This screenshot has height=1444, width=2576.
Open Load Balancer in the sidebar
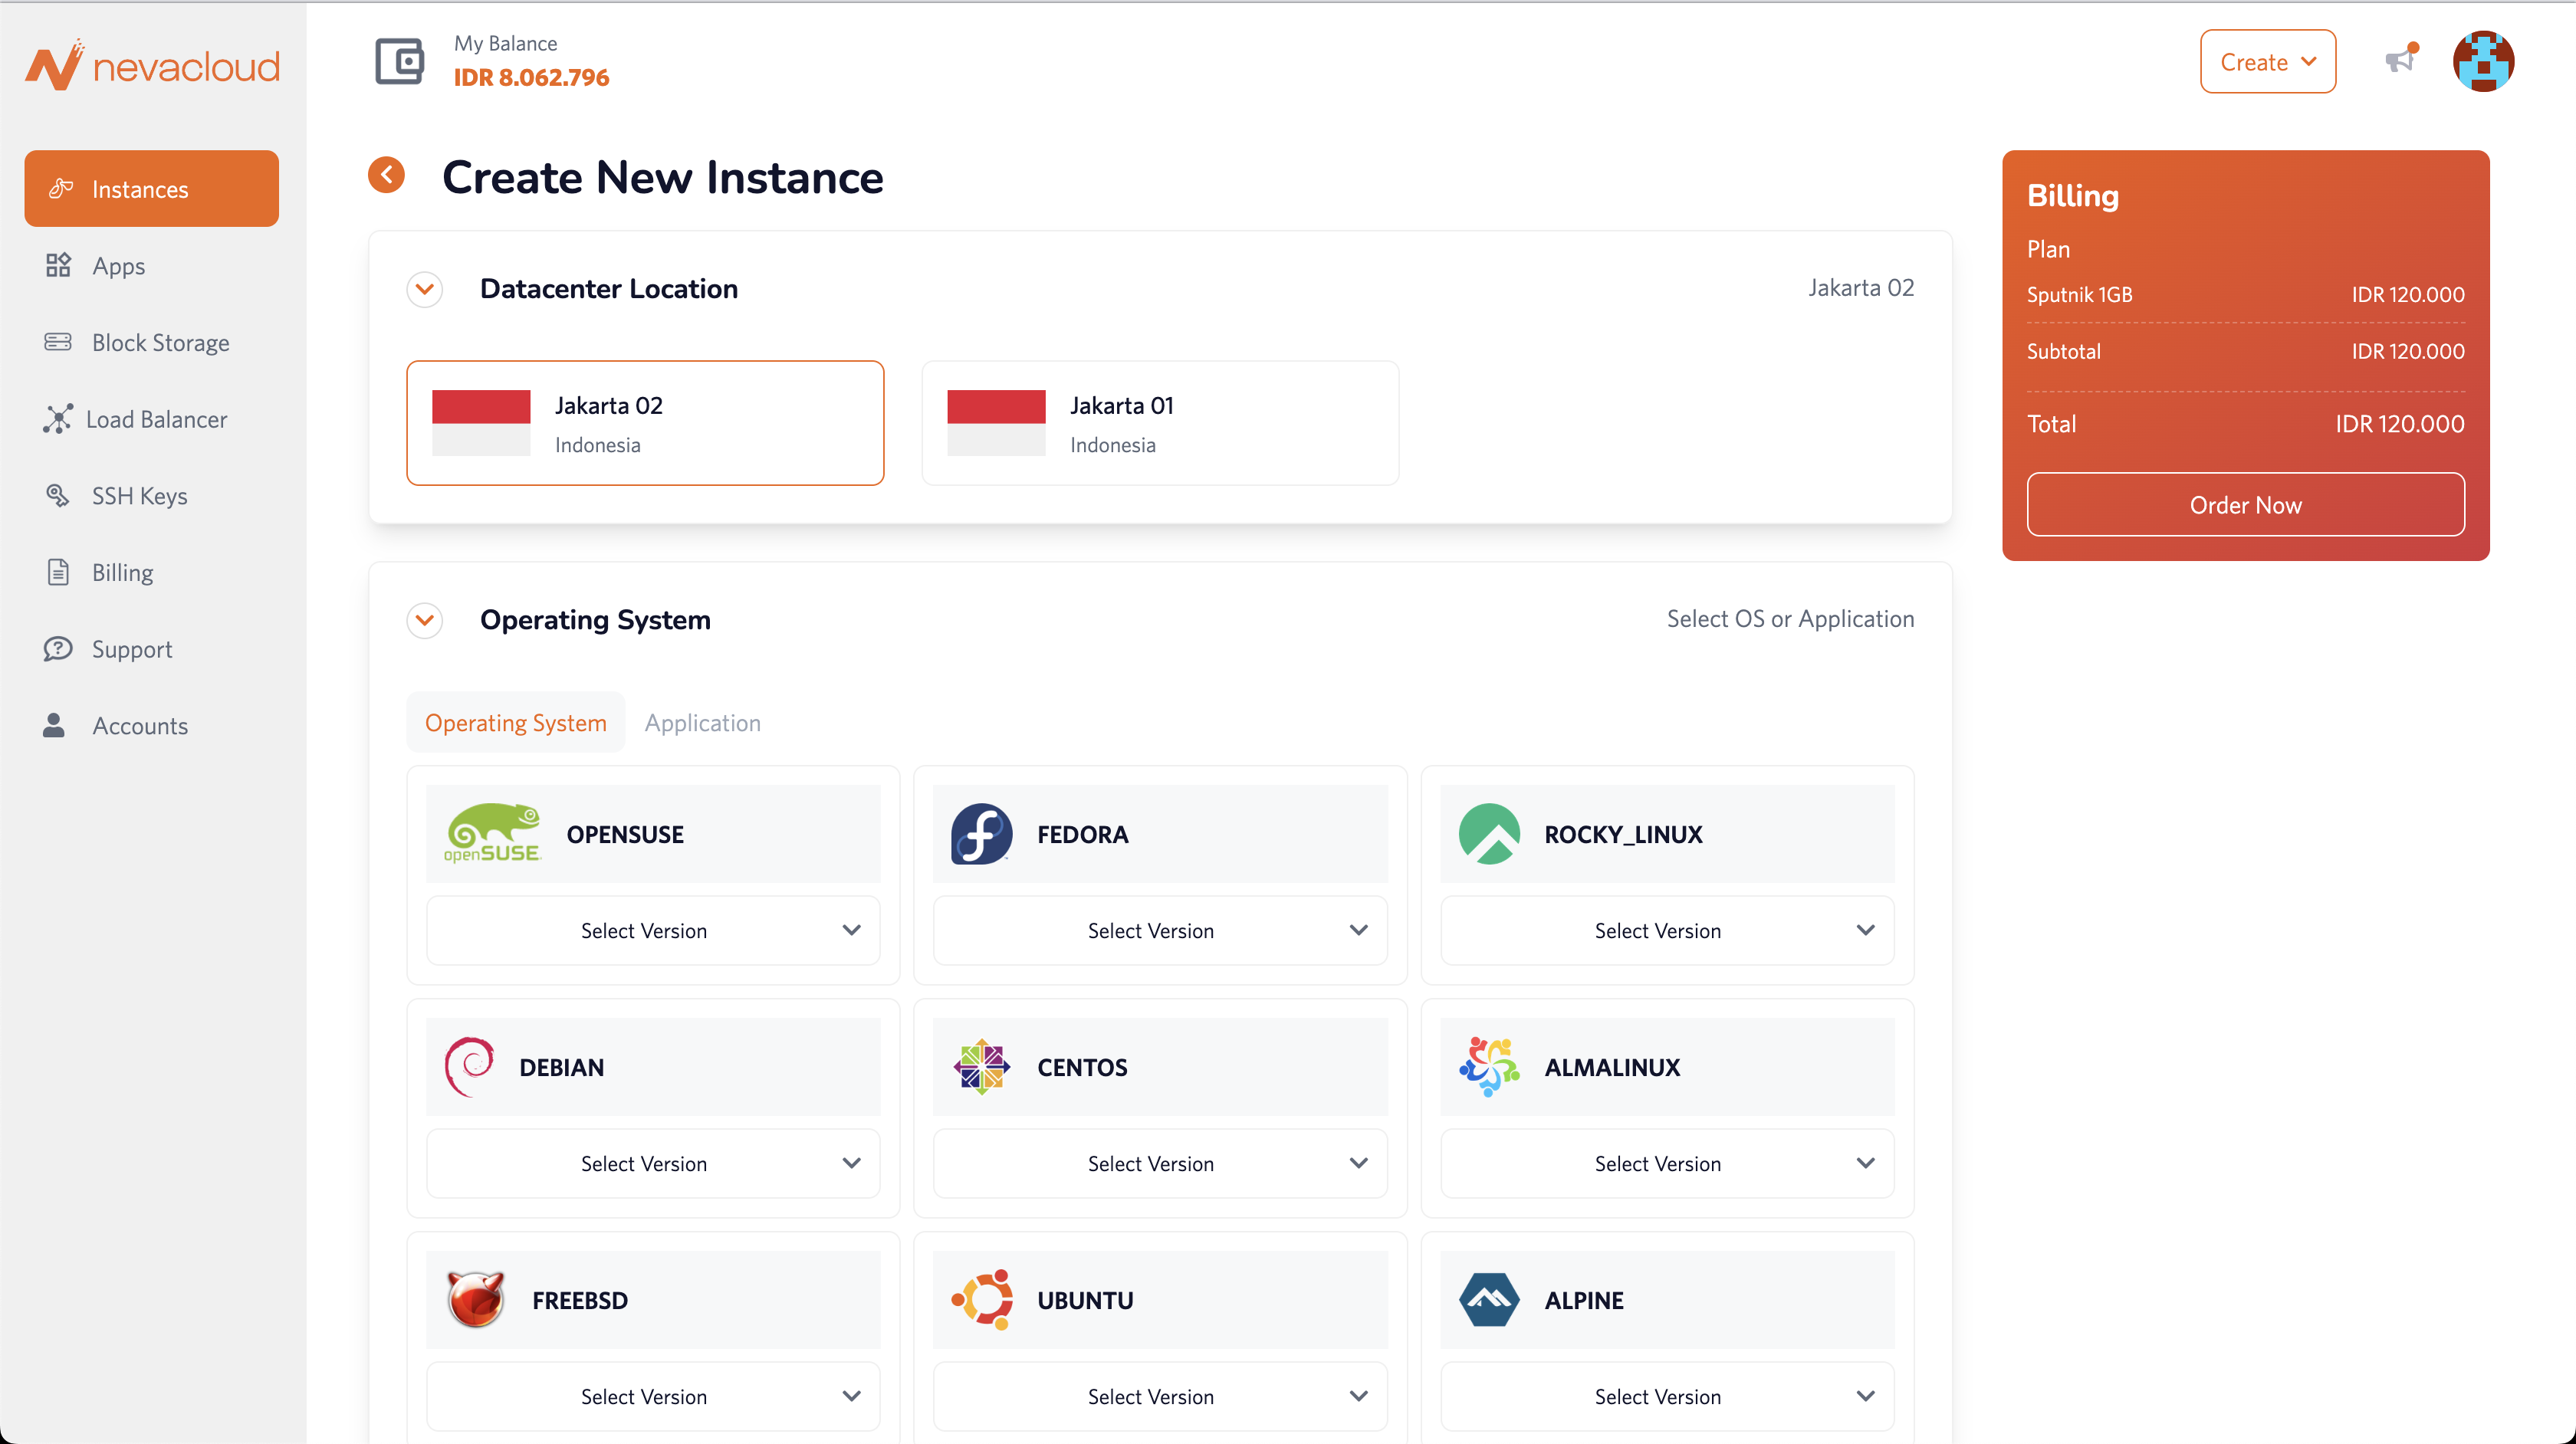click(x=152, y=419)
